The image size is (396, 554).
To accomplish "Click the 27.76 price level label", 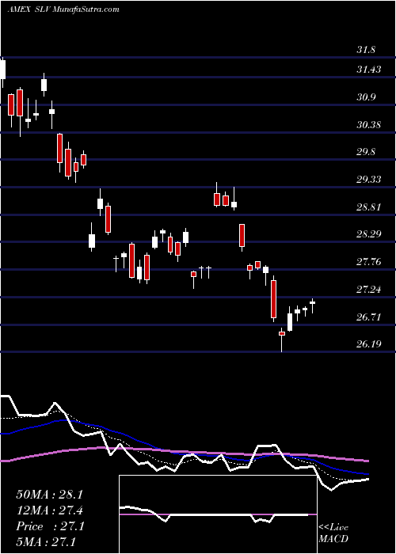I will click(369, 262).
